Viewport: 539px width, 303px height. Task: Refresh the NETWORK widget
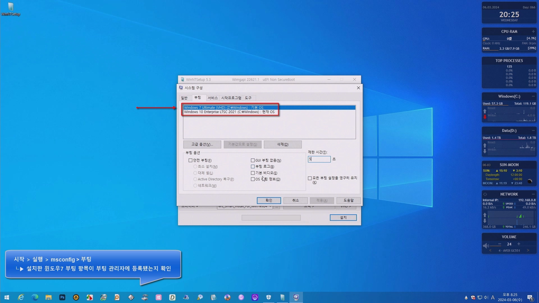click(485, 194)
